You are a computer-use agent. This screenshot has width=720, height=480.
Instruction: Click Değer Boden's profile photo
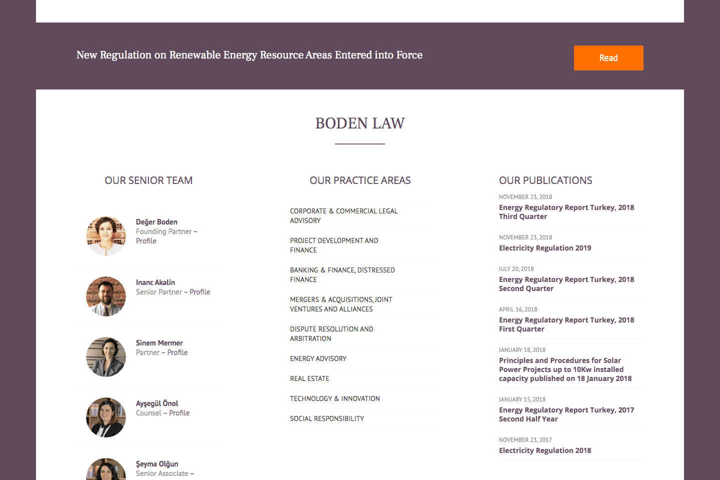106,235
